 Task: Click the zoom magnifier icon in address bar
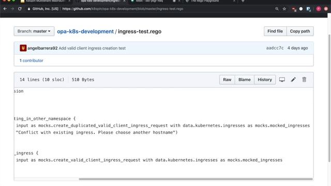point(277,9)
